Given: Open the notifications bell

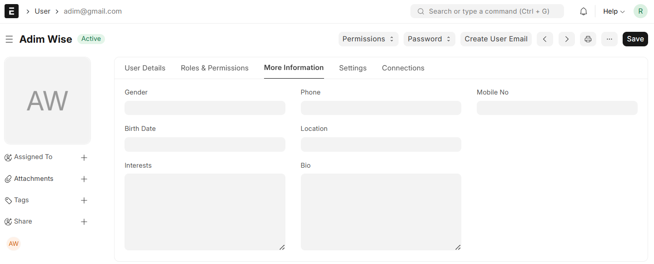Looking at the screenshot, I should [584, 11].
